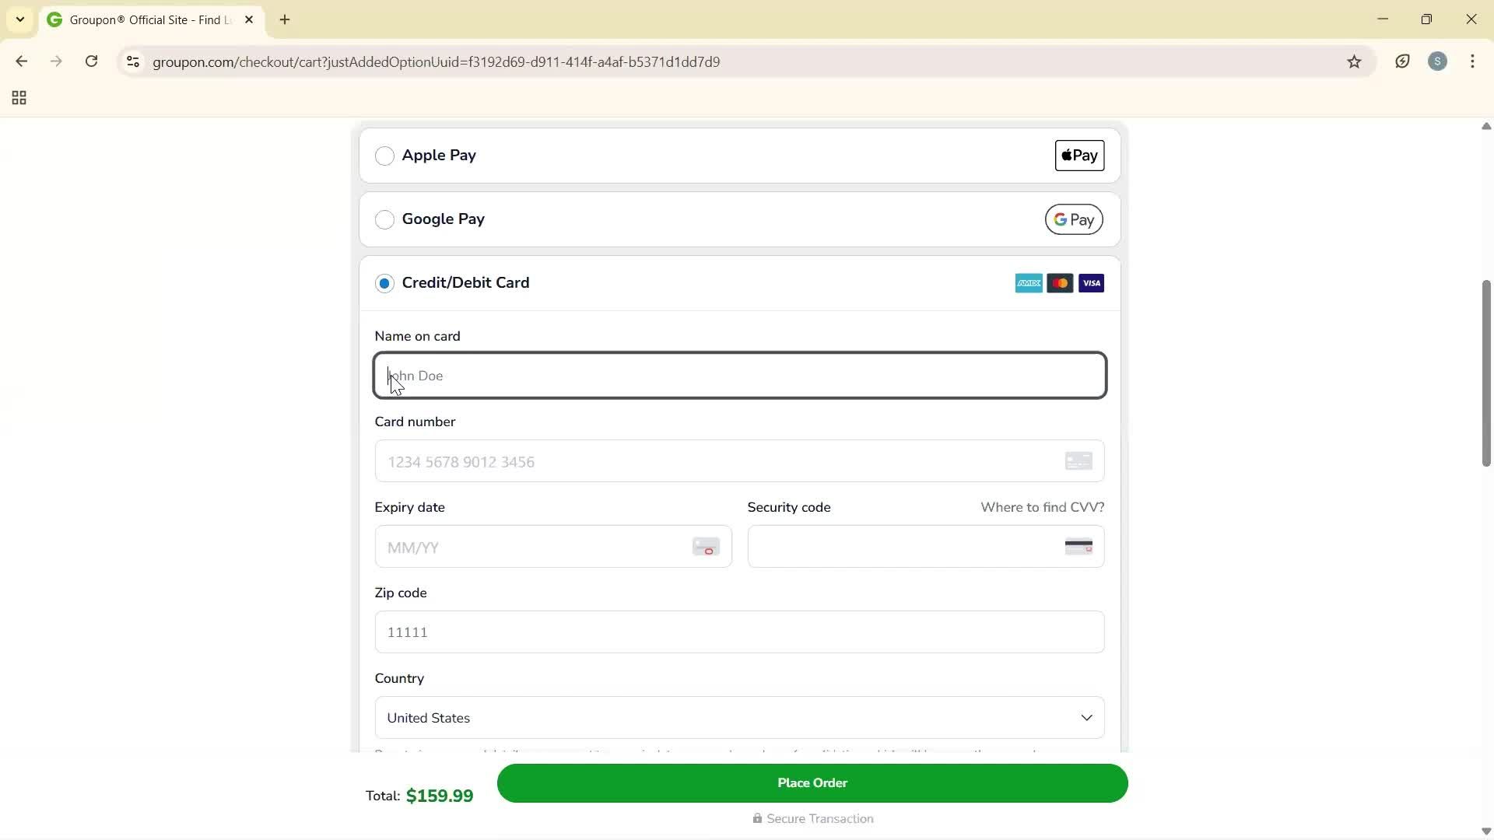Image resolution: width=1494 pixels, height=840 pixels.
Task: Click the Zip code input showing 11111
Action: pyautogui.click(x=739, y=632)
